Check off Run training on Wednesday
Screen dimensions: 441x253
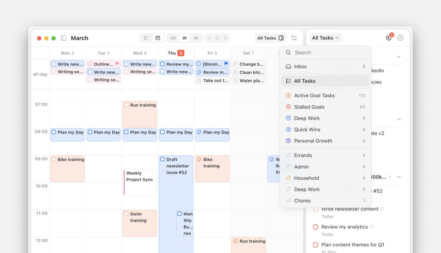point(126,105)
